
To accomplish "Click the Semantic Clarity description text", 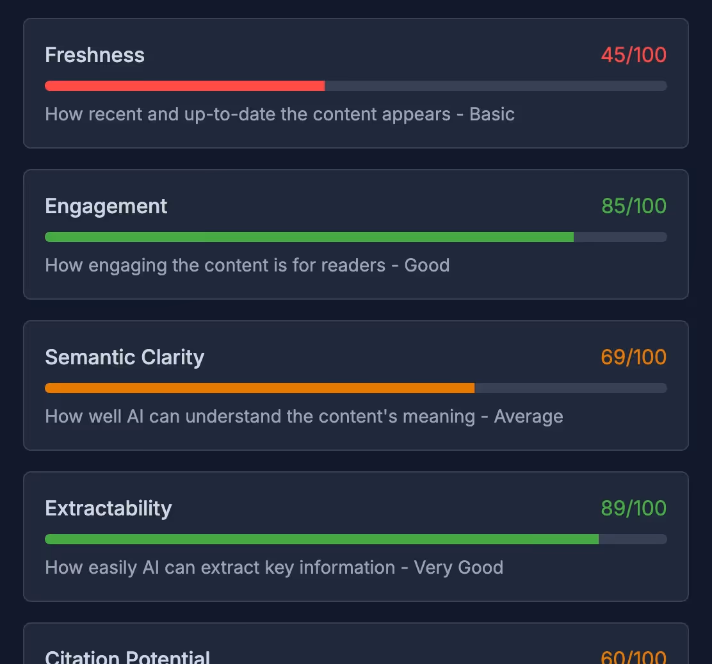I will (x=303, y=416).
